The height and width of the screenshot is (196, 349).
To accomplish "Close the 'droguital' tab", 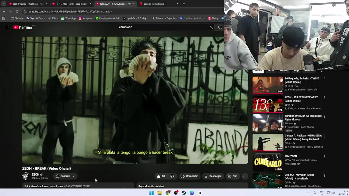I will (x=47, y=4).
